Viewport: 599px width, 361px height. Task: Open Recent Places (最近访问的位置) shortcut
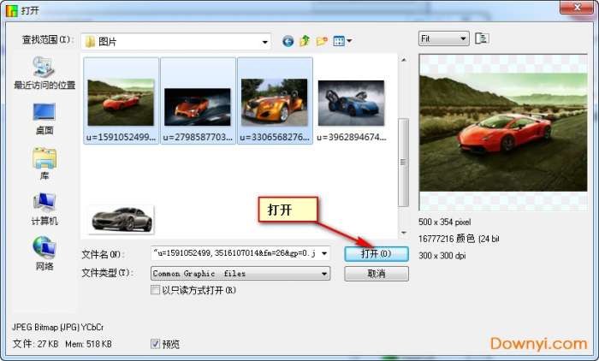(x=44, y=74)
